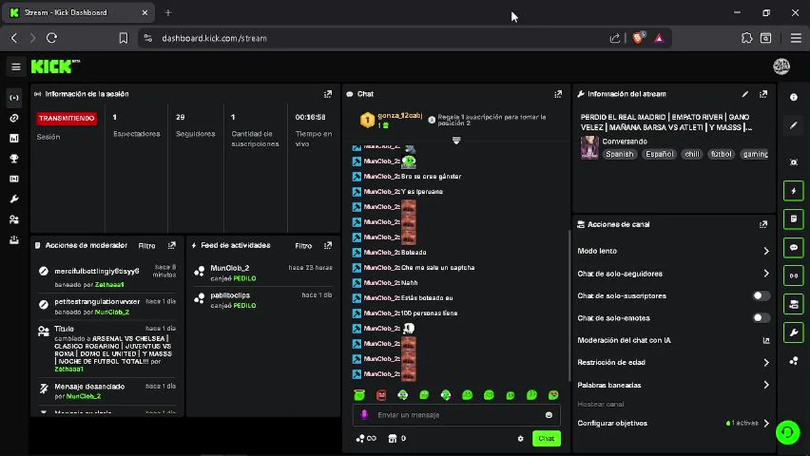Toggle Chat de solo-suscriptores switch
Screen dimensions: 810x456
point(761,296)
